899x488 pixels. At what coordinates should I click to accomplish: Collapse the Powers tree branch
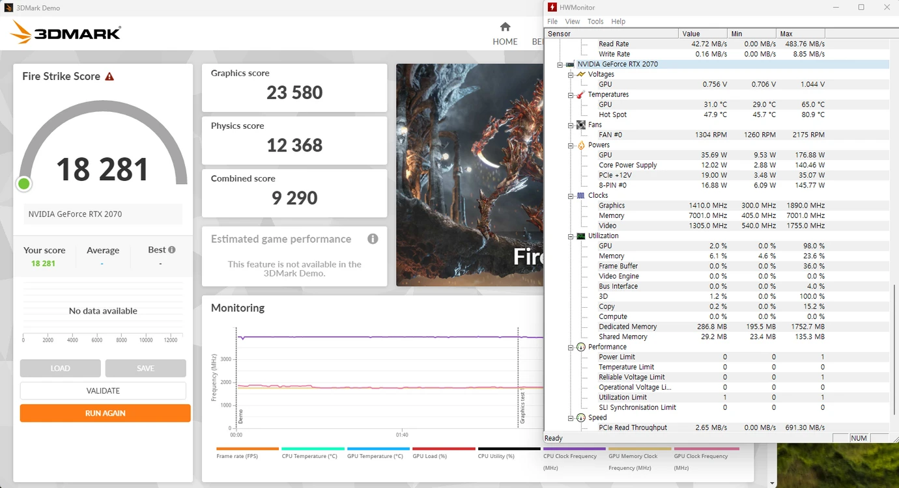coord(571,145)
